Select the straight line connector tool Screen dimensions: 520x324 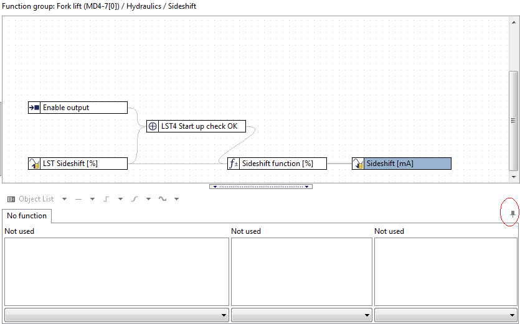pos(78,199)
